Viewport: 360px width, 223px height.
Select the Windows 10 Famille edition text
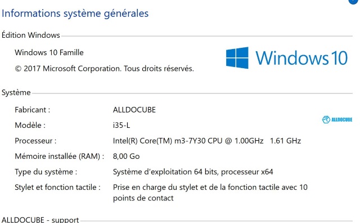coord(49,52)
